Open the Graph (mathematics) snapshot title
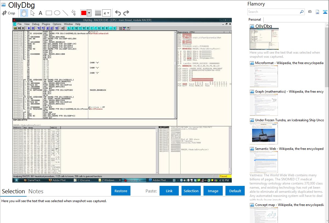 click(x=289, y=92)
